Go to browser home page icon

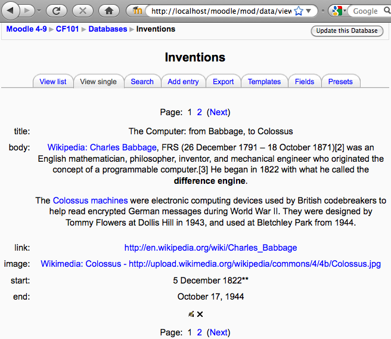pyautogui.click(x=109, y=11)
